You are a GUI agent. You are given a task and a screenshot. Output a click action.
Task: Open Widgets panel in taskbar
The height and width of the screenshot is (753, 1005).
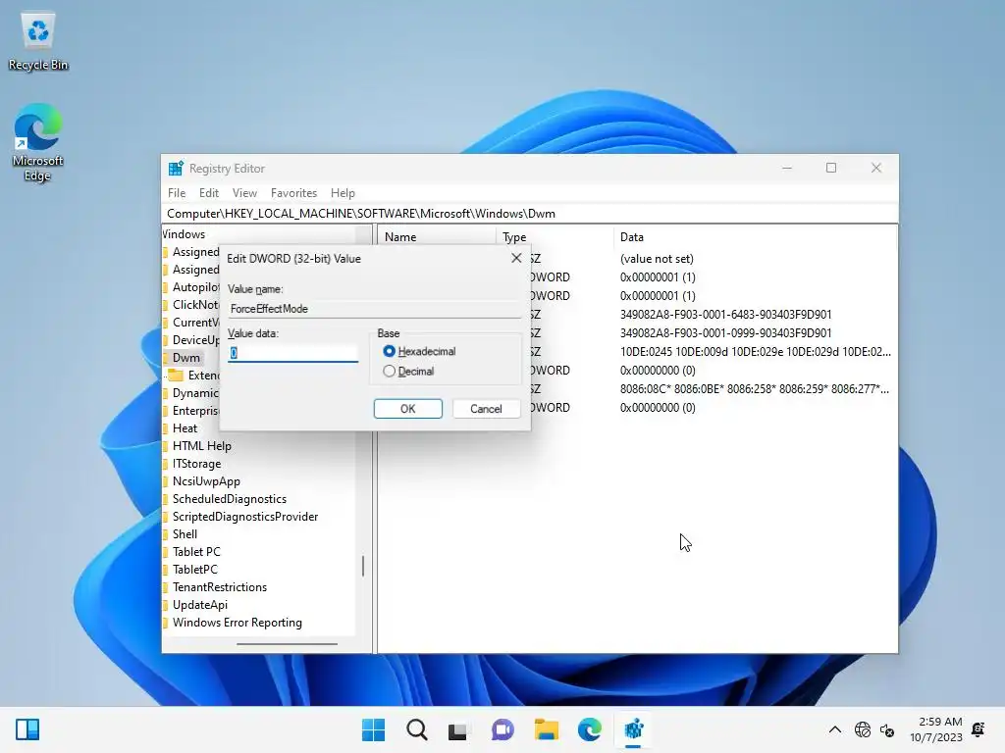pyautogui.click(x=27, y=729)
